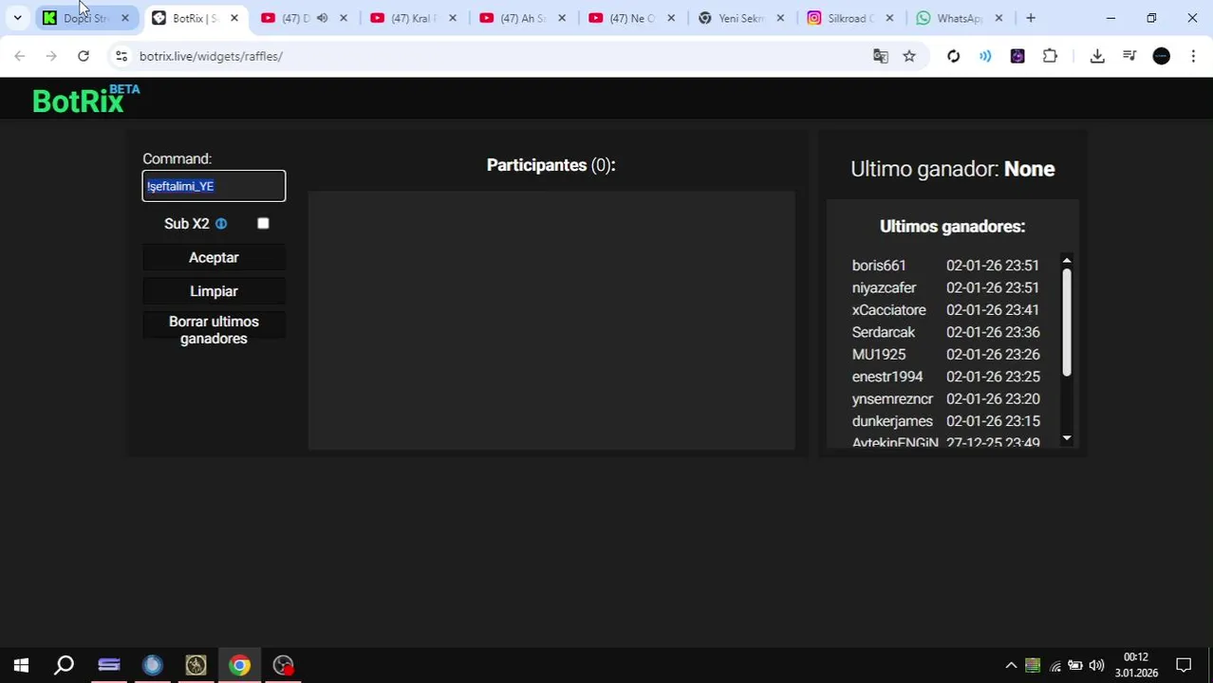Image resolution: width=1213 pixels, height=683 pixels.
Task: Click the BotRix logo
Action: (x=85, y=99)
